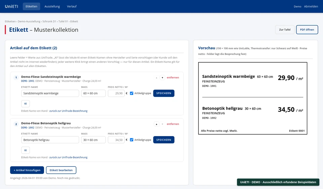
Task: Go to Schrank D1 breadcrumb
Action: [x=49, y=21]
